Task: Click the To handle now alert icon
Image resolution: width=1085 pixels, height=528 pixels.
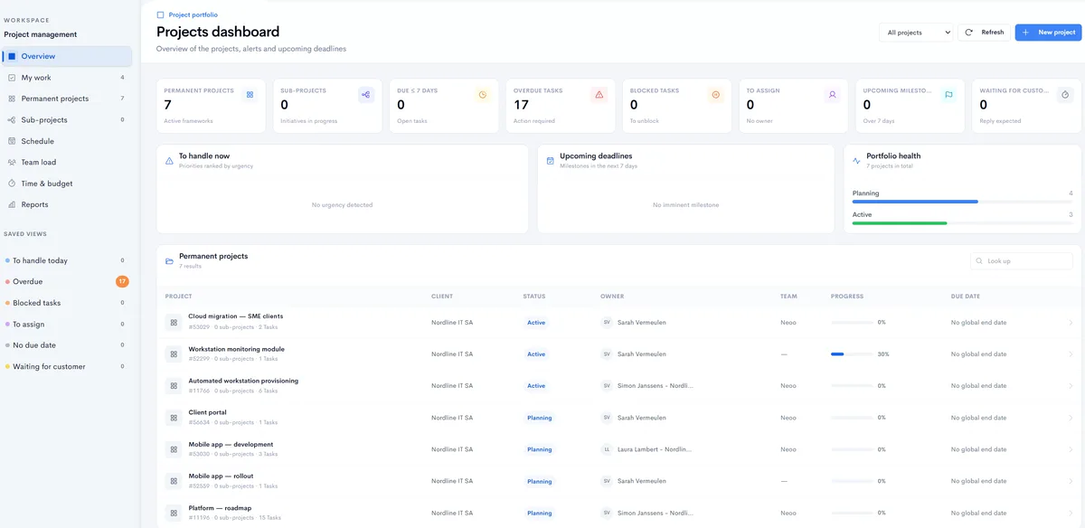Action: pos(169,161)
